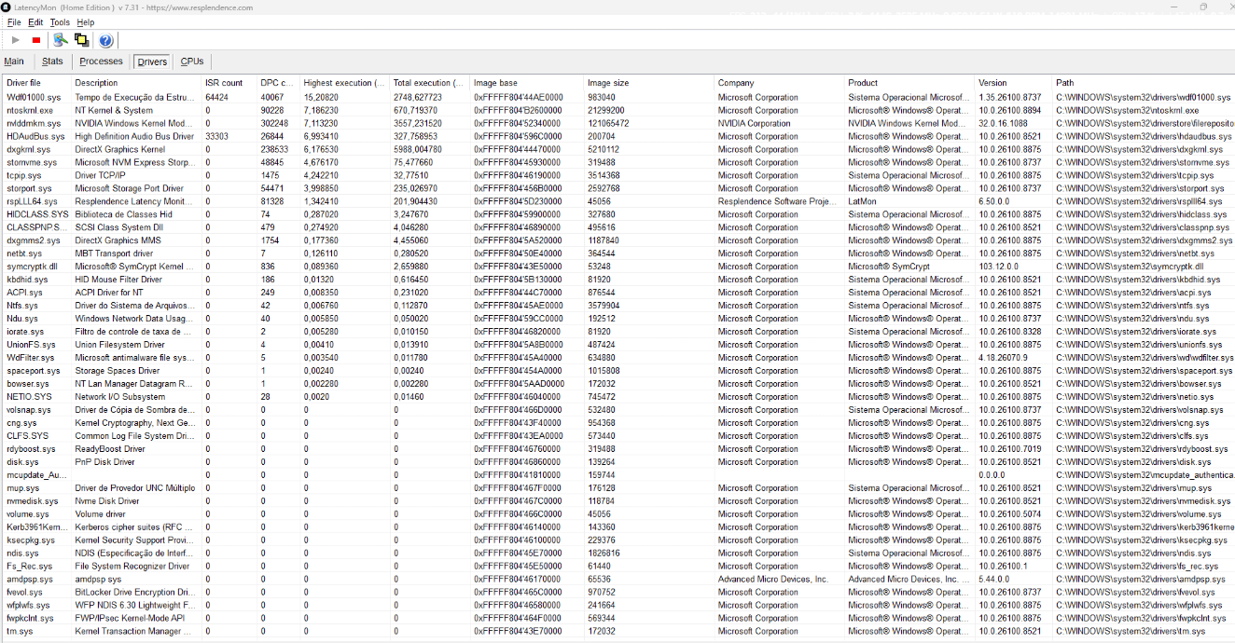Click NVIDIA Corporation in the Company column
Image resolution: width=1235 pixels, height=643 pixels.
coord(755,123)
